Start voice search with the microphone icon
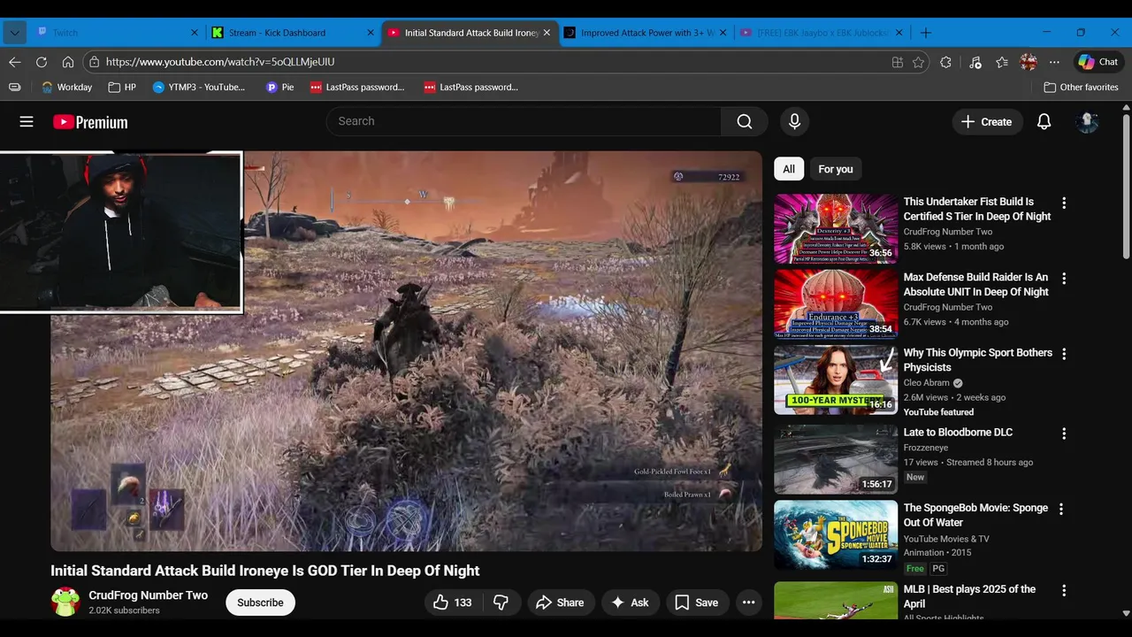Viewport: 1132px width, 637px height. (794, 121)
